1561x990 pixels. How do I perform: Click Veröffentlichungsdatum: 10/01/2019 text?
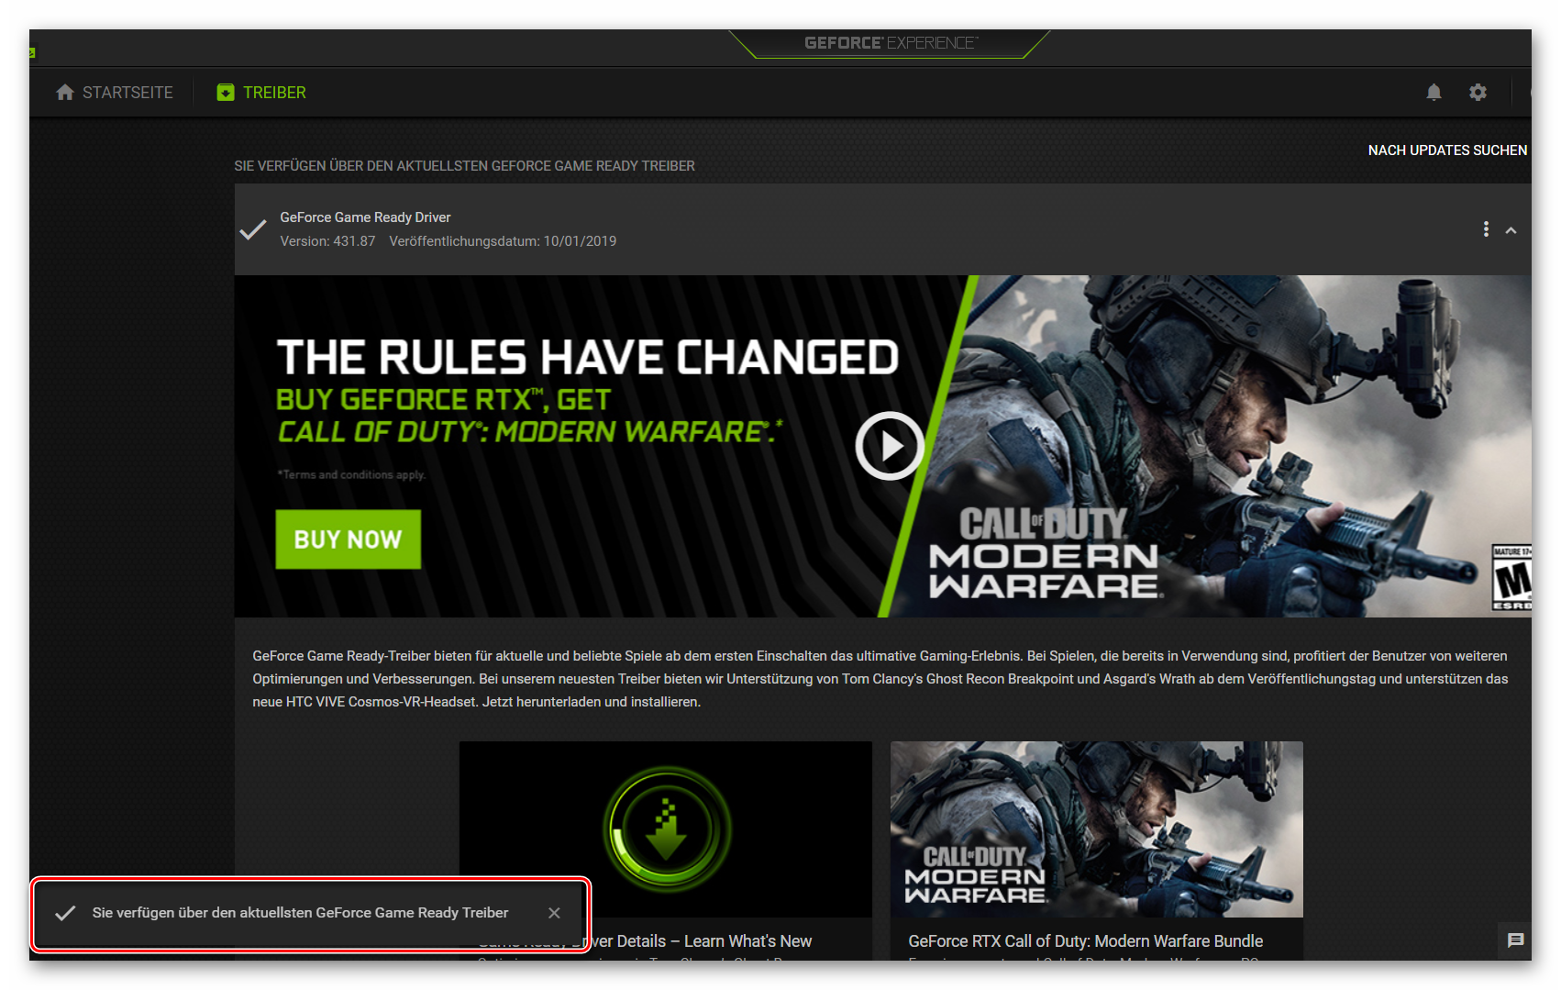(x=503, y=241)
